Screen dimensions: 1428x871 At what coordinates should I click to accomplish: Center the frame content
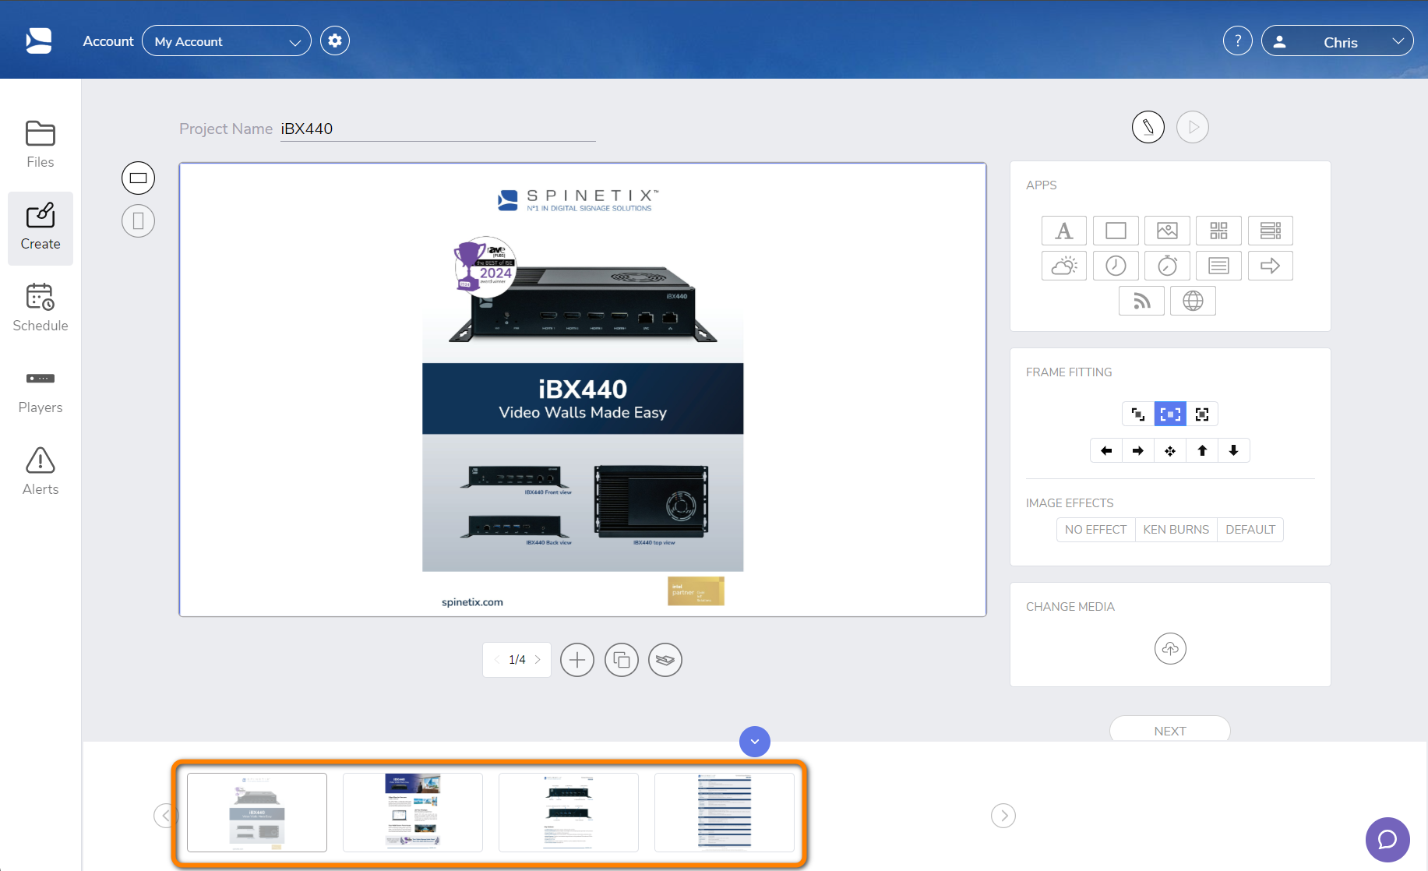click(x=1170, y=450)
